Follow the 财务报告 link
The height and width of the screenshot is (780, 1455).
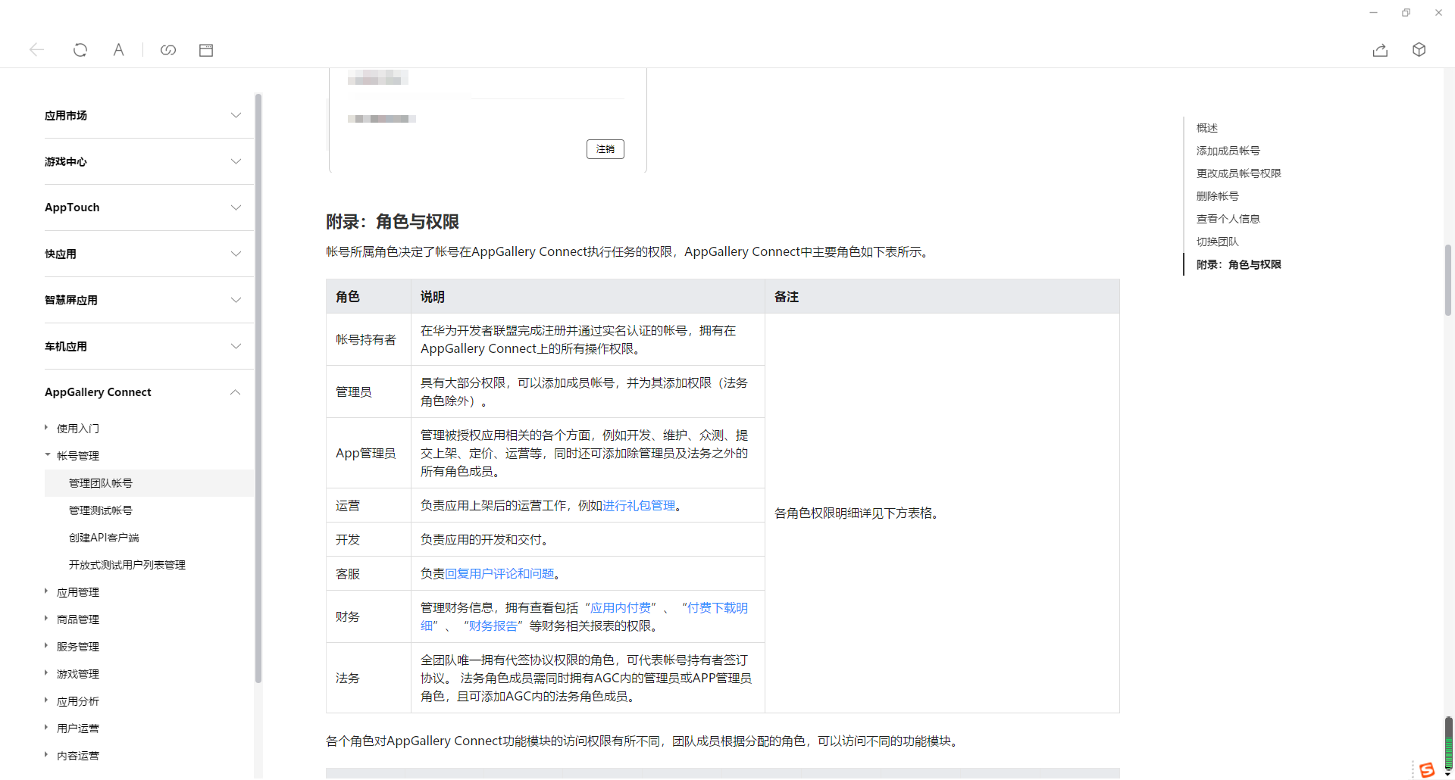tap(493, 626)
